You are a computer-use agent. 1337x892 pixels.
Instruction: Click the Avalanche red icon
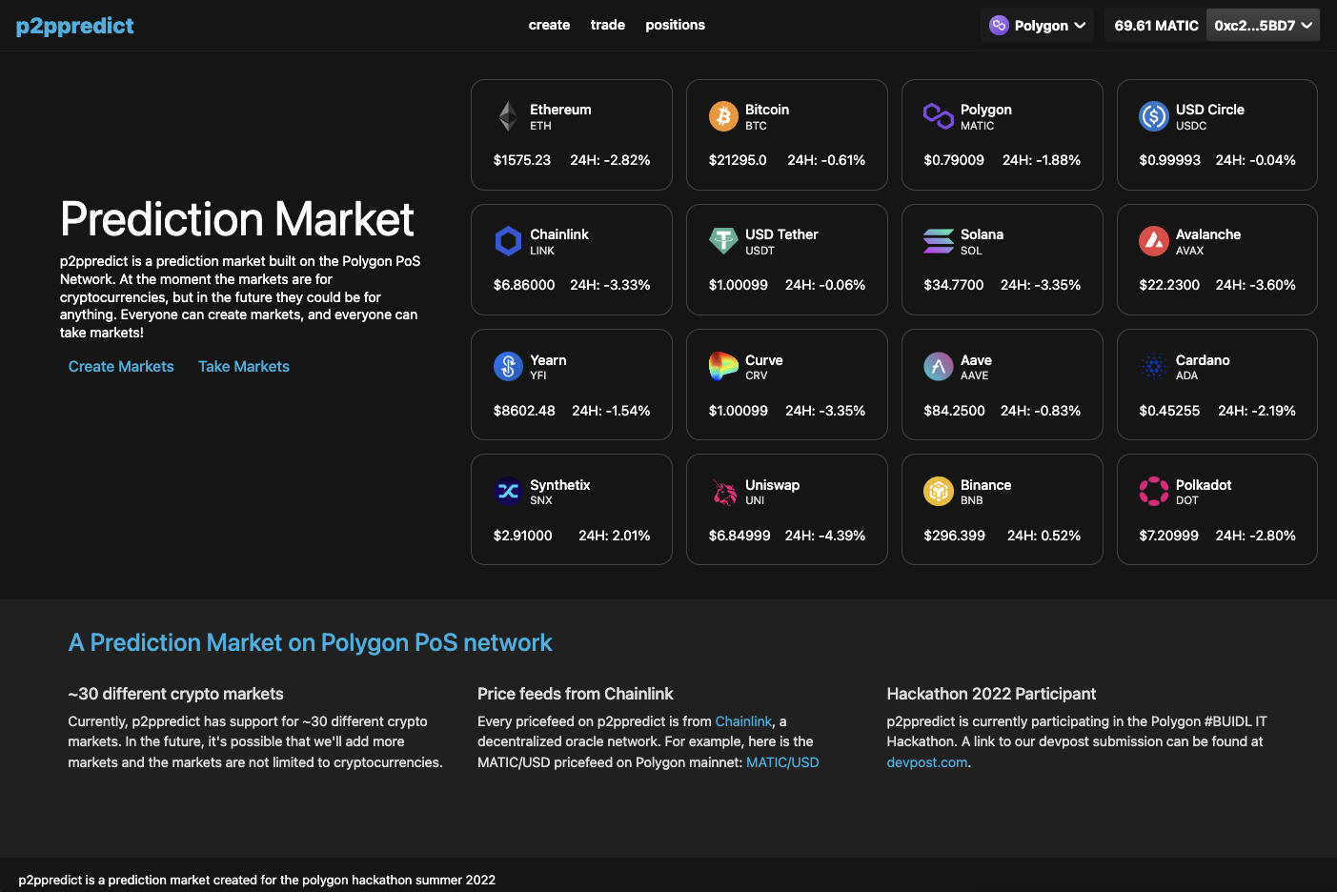1154,241
